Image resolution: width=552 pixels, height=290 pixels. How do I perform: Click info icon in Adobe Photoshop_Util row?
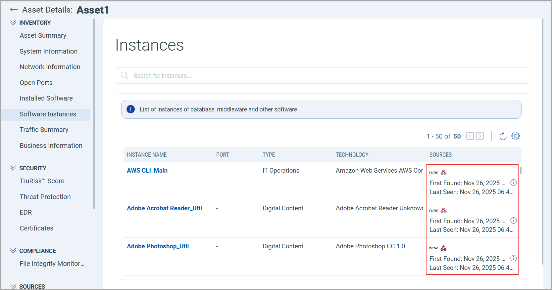click(513, 258)
